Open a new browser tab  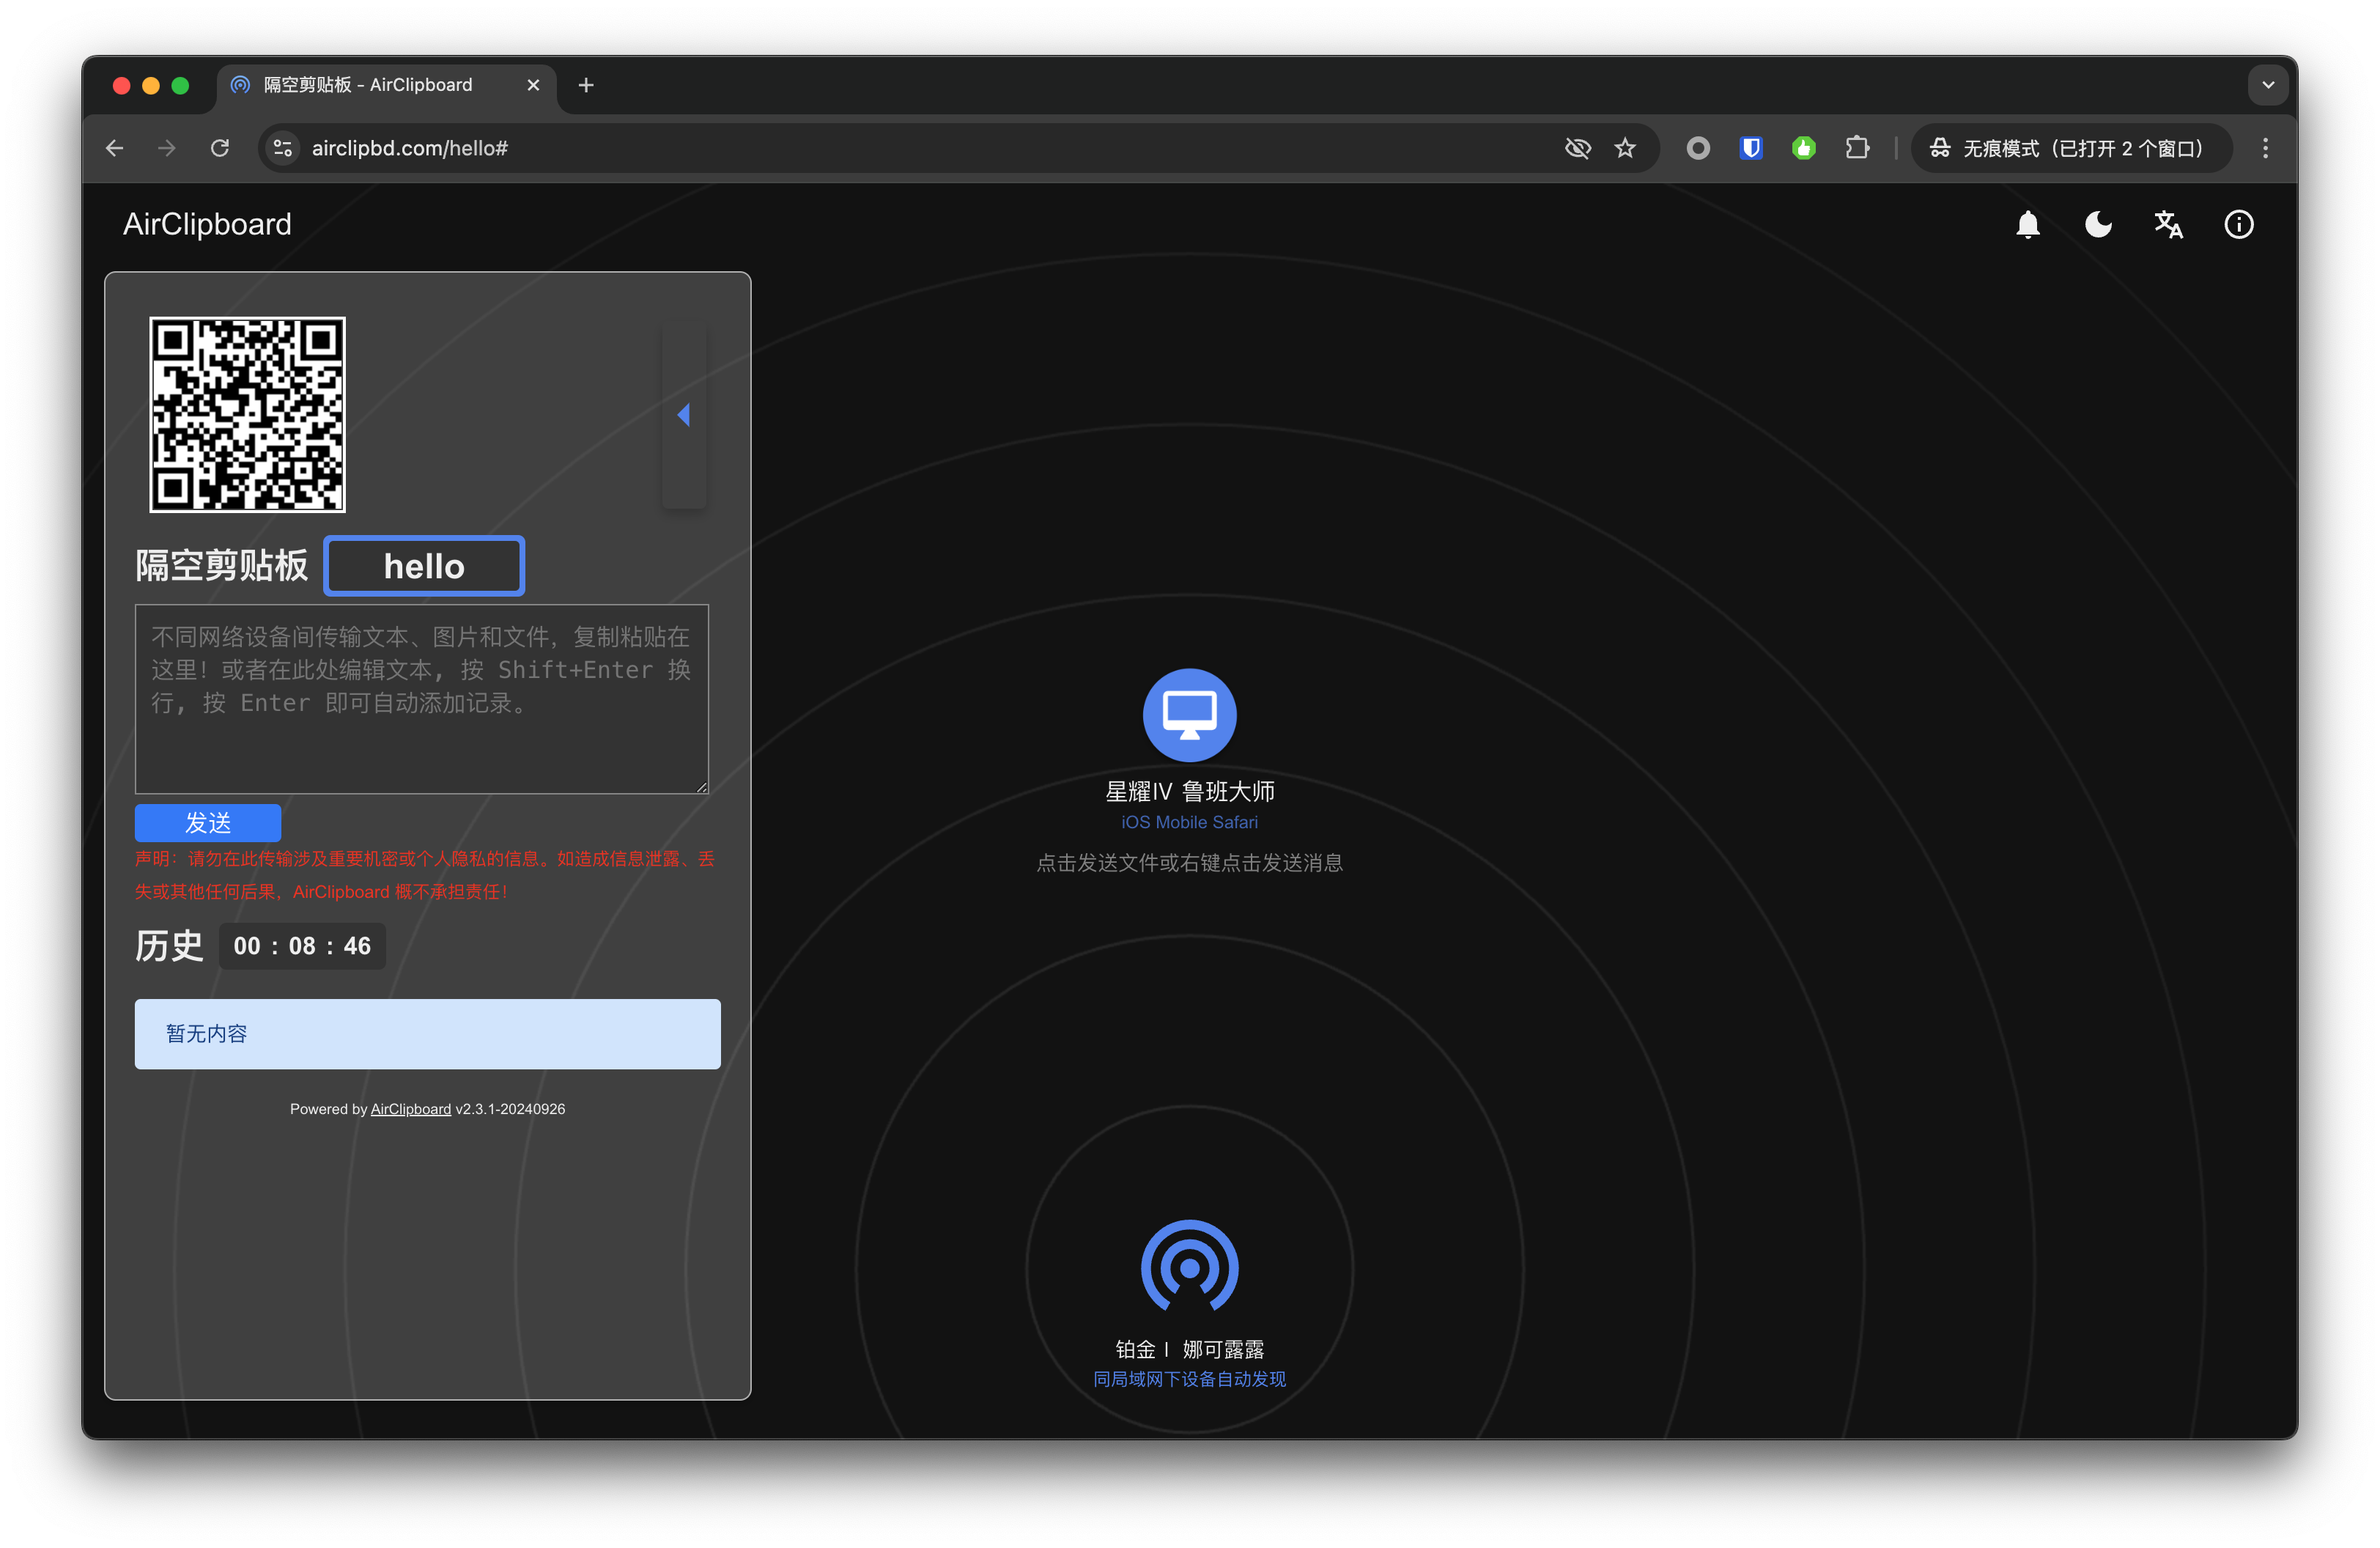(586, 85)
